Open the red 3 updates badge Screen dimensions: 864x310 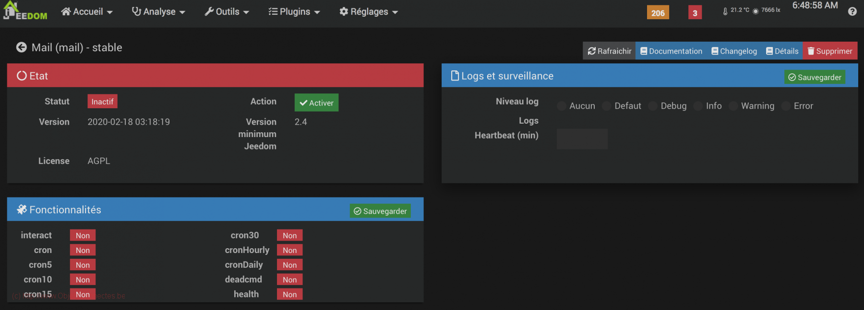pos(695,12)
